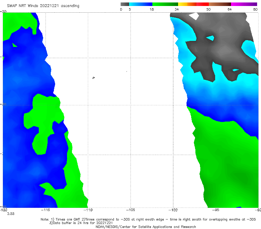Image resolution: width=261 pixels, height=229 pixels.
Task: Click the colorbar label '18'
Action: [x=152, y=10]
